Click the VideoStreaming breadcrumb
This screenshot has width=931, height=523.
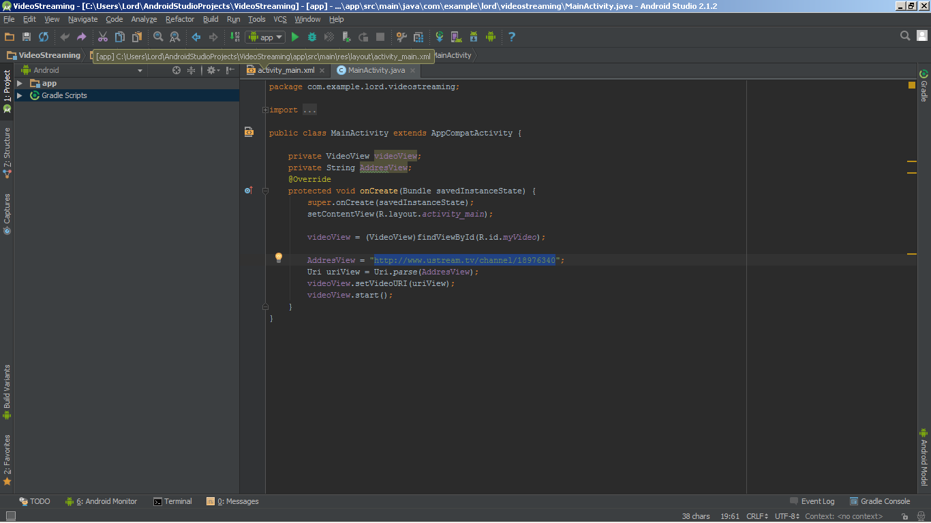click(x=44, y=55)
